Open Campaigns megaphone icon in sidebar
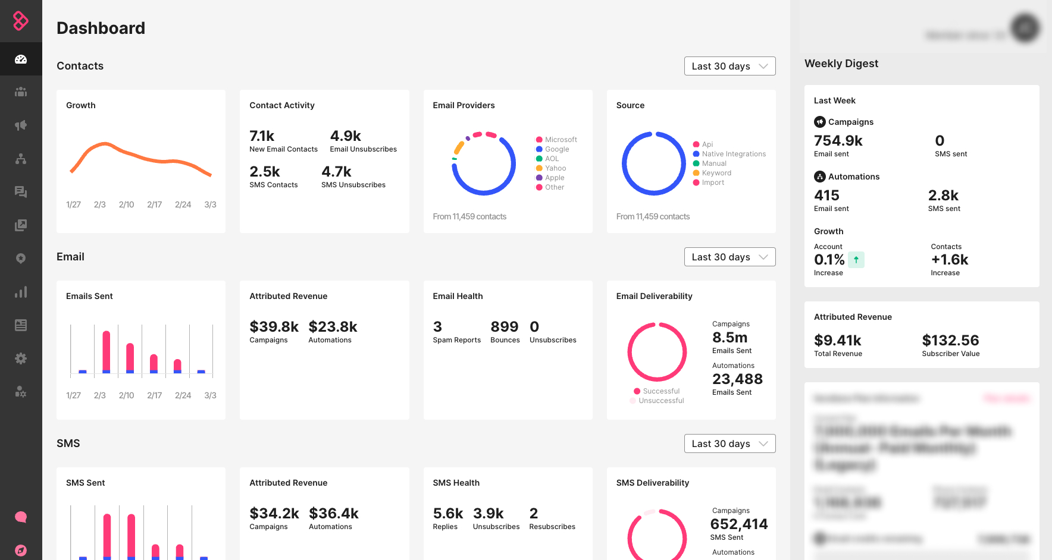 21,125
